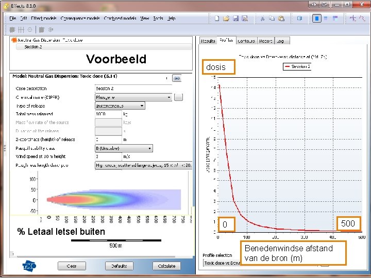
Task: Open the Help menu
Action: click(171, 19)
